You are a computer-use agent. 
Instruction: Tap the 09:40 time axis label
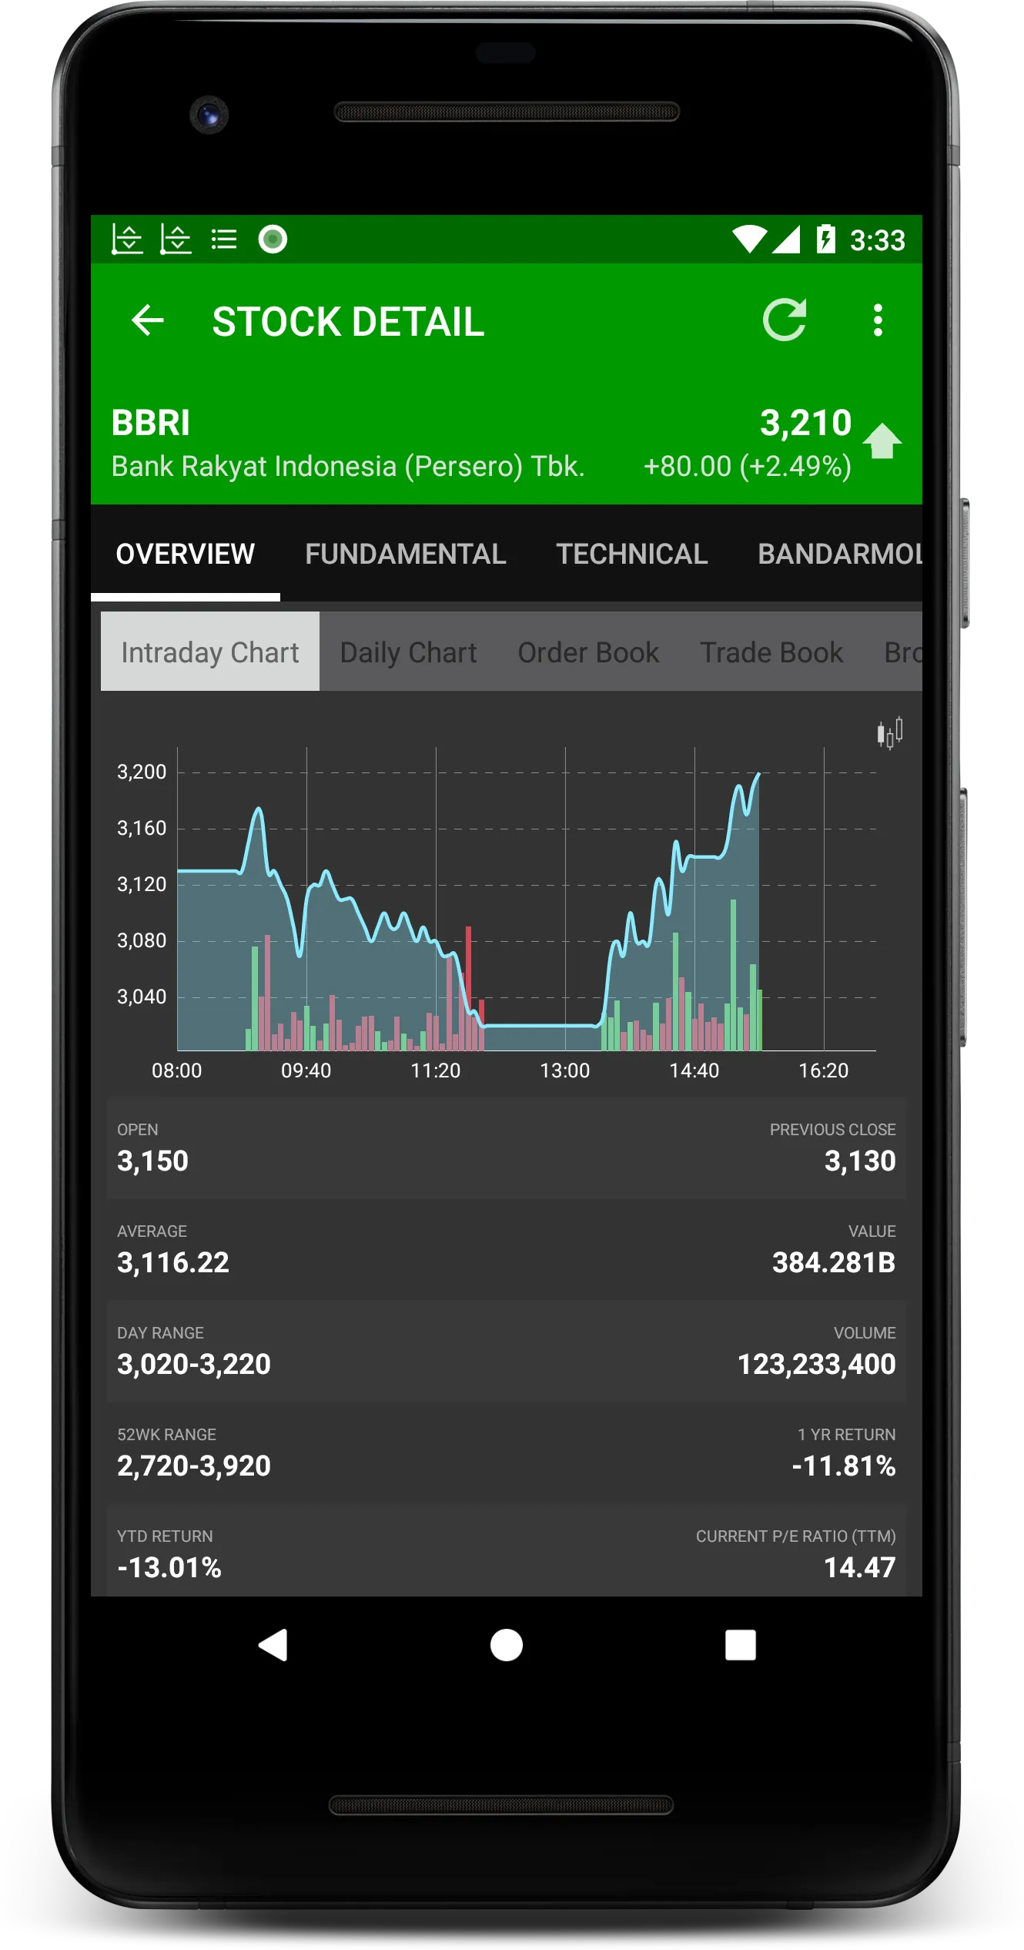(x=306, y=1070)
